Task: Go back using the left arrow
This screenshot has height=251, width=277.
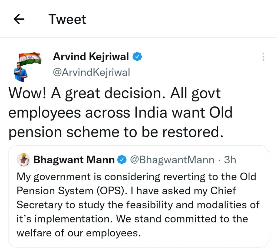Action: [19, 19]
